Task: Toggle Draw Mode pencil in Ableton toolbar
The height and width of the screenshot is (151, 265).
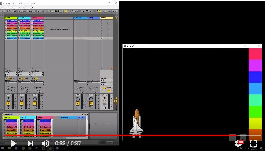Action: click(x=97, y=11)
